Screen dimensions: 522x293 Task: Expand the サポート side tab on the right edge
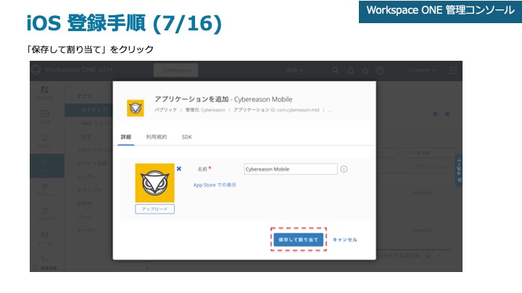coord(459,170)
